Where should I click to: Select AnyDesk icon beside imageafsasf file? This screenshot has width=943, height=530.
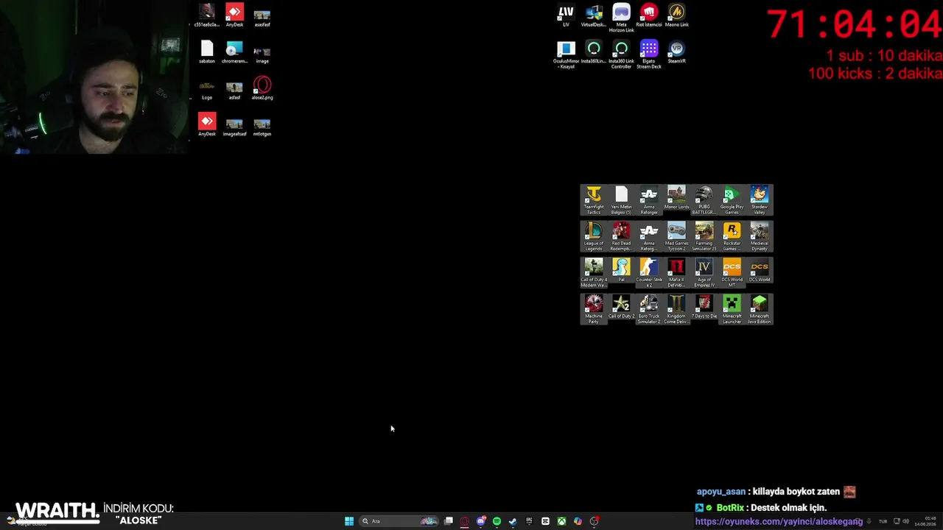(207, 124)
